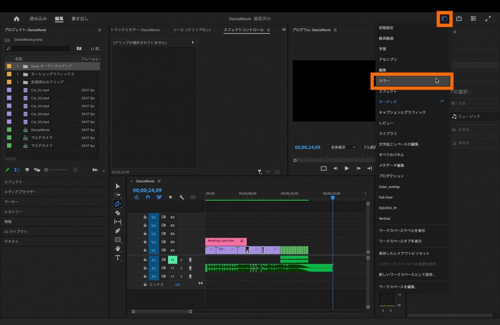This screenshot has width=500, height=325.
Task: Toggle V5 track output eye
Action: 172,217
